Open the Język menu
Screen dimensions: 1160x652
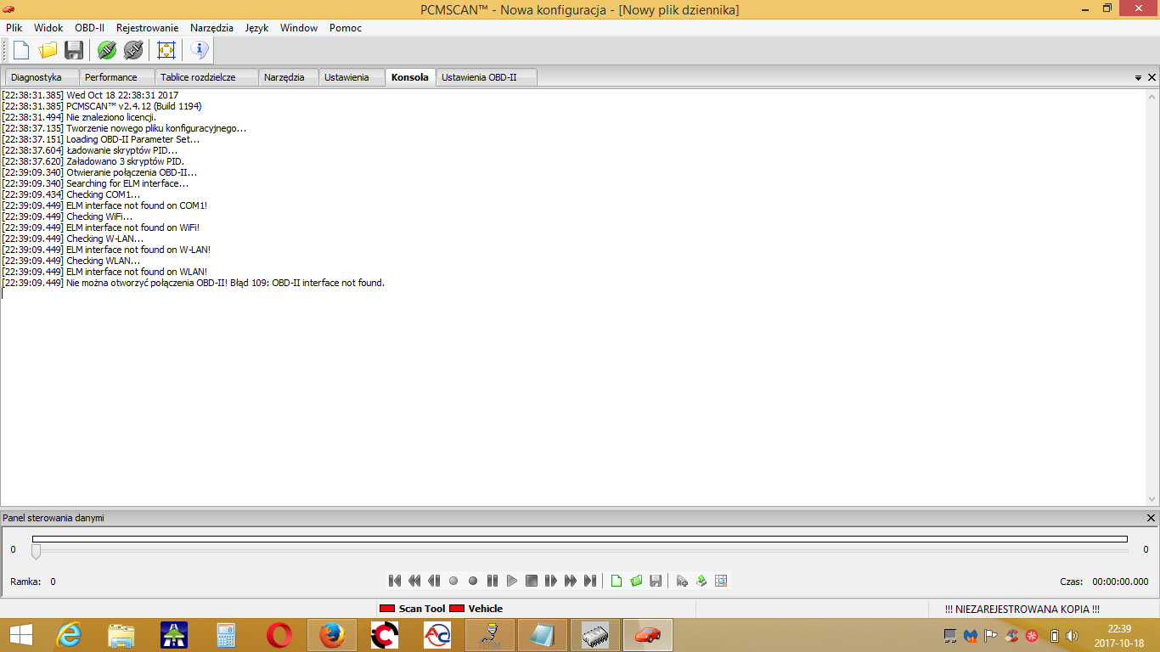coord(257,28)
